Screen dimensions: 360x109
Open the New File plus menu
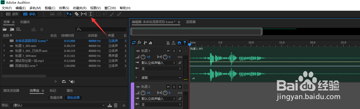(x=19, y=29)
